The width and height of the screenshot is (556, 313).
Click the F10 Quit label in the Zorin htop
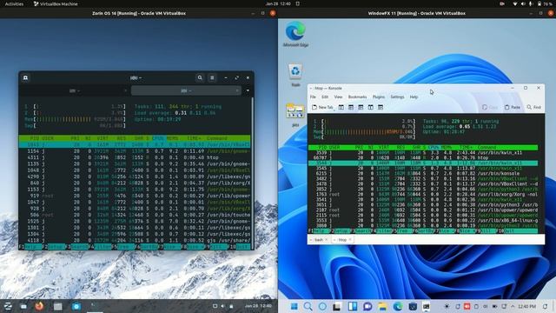coord(239,246)
